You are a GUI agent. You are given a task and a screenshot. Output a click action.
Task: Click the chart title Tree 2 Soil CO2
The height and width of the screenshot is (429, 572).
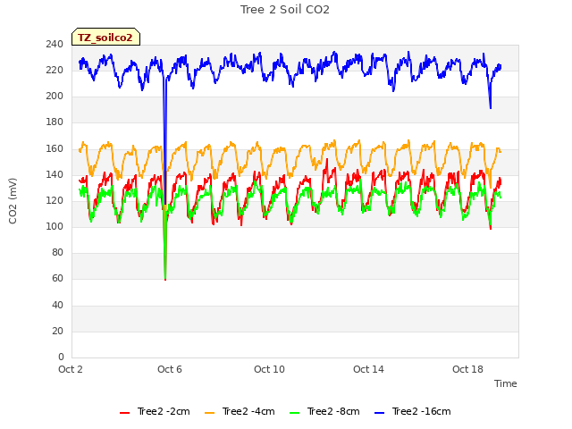tap(285, 10)
